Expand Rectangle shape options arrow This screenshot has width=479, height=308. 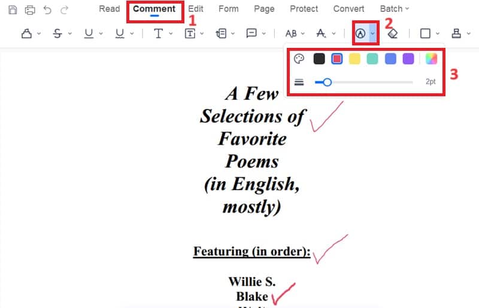click(438, 33)
